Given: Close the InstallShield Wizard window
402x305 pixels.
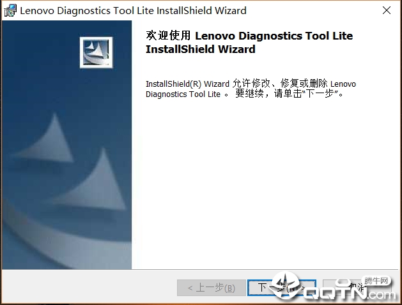Looking at the screenshot, I should pos(387,10).
